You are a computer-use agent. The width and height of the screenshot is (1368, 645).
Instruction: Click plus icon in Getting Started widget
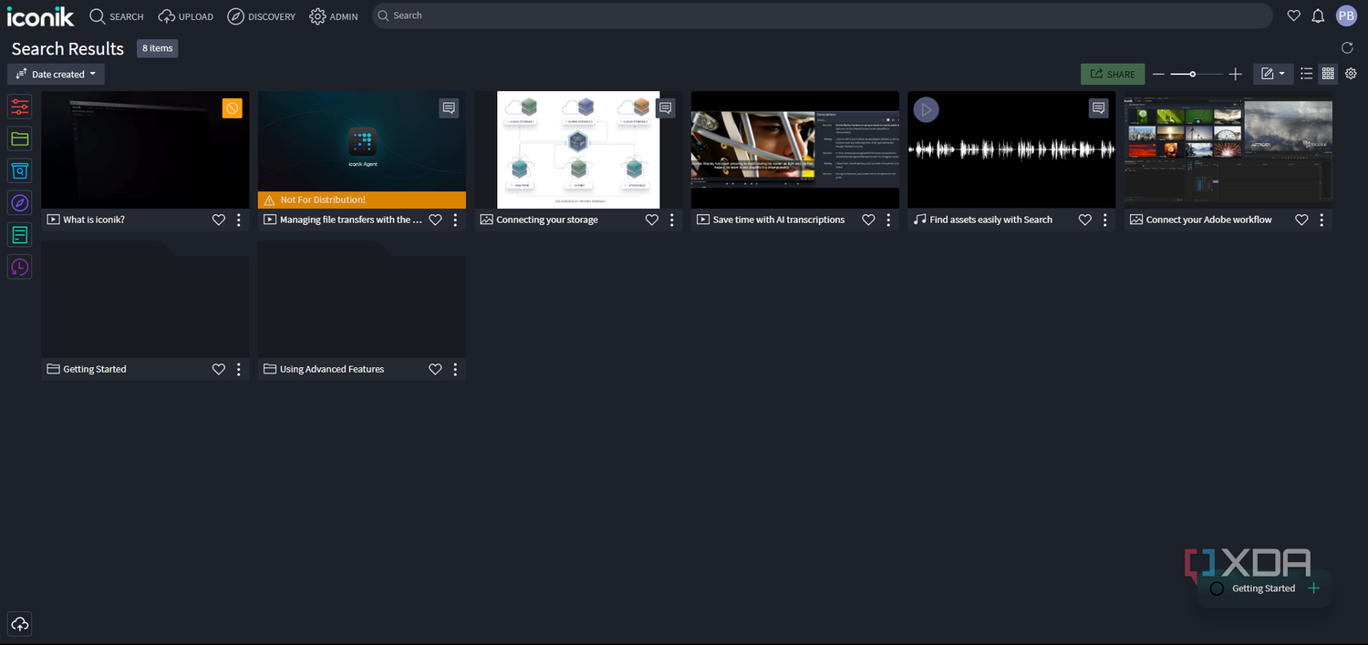(x=1314, y=589)
